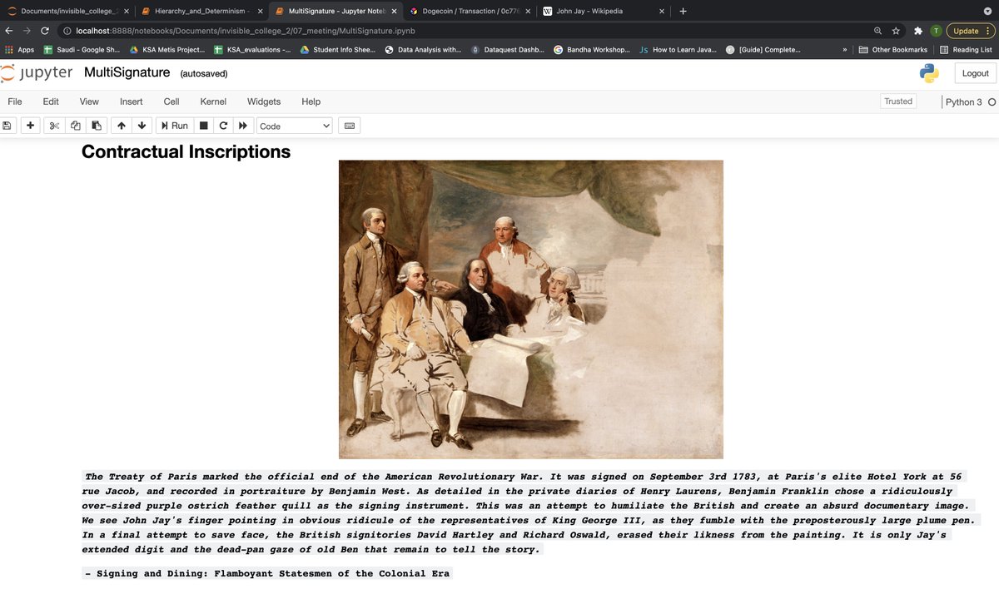
Task: Paste cells below using clipboard icon
Action: click(x=97, y=126)
